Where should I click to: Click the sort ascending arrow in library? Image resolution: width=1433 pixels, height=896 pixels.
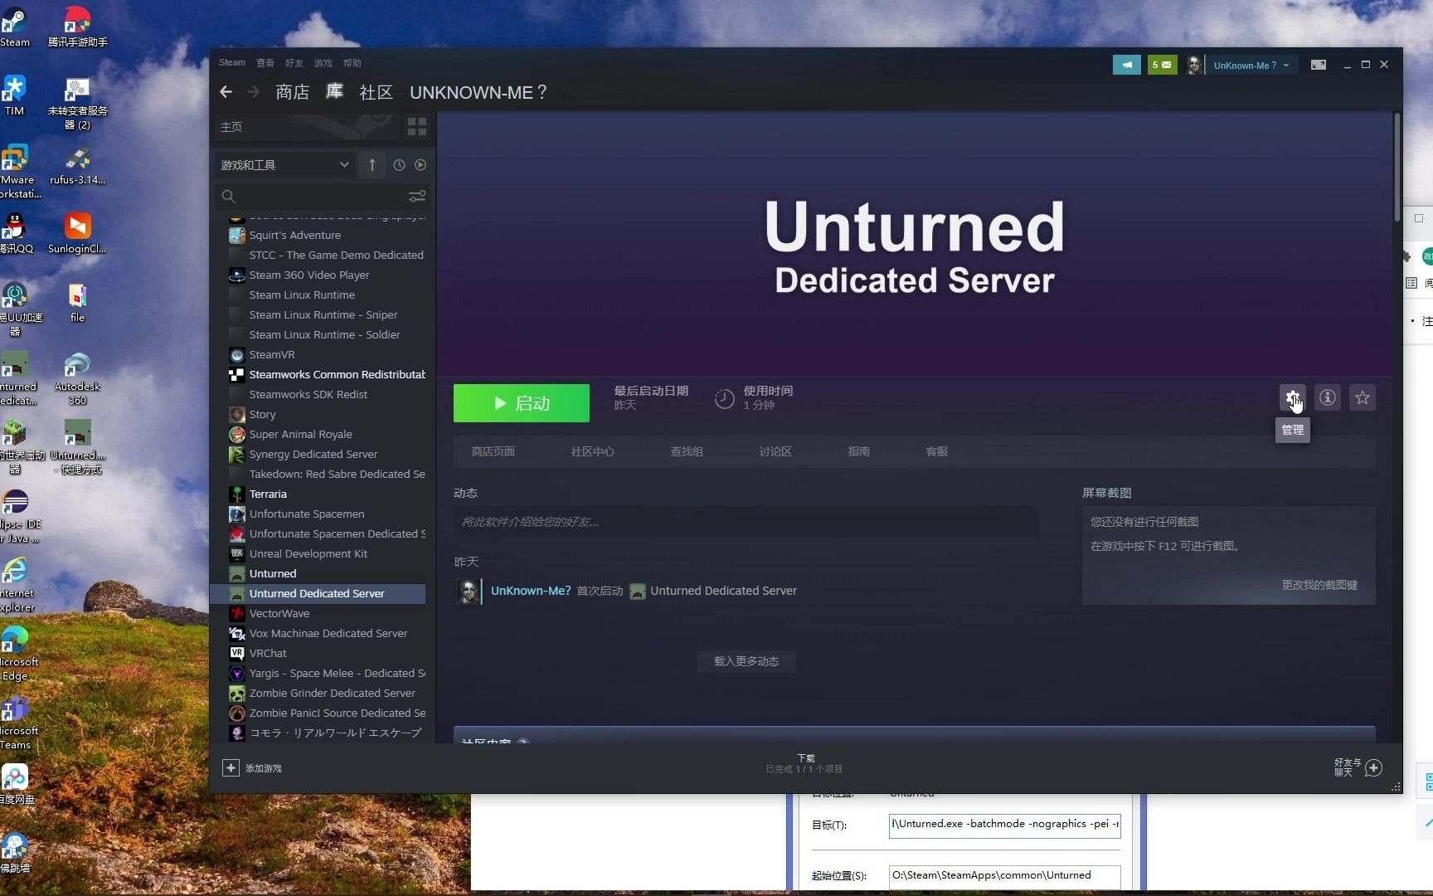(372, 165)
